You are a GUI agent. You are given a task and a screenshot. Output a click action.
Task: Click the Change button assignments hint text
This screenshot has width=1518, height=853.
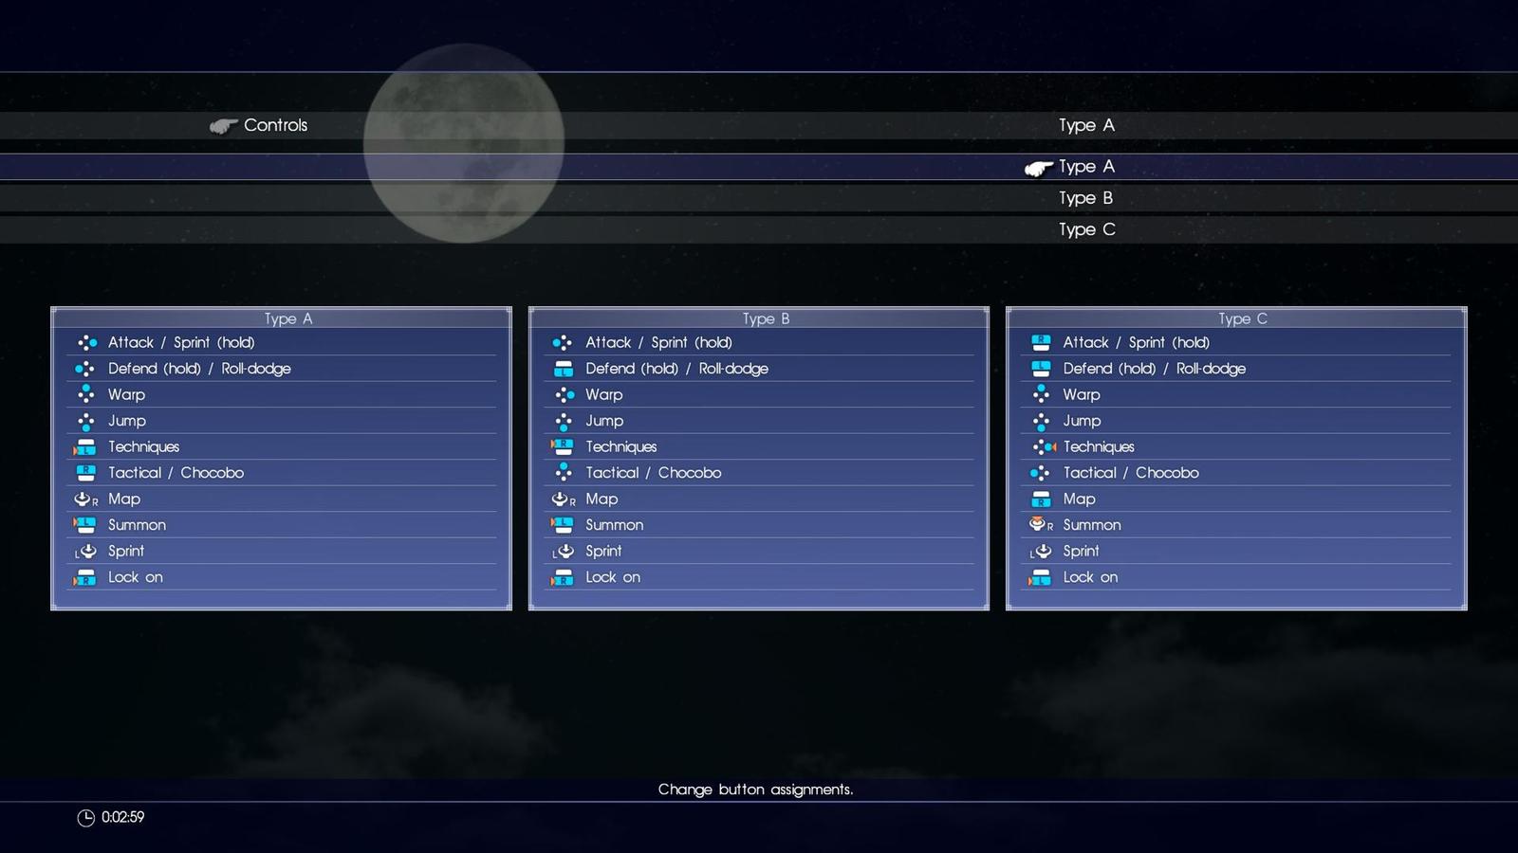coord(755,789)
